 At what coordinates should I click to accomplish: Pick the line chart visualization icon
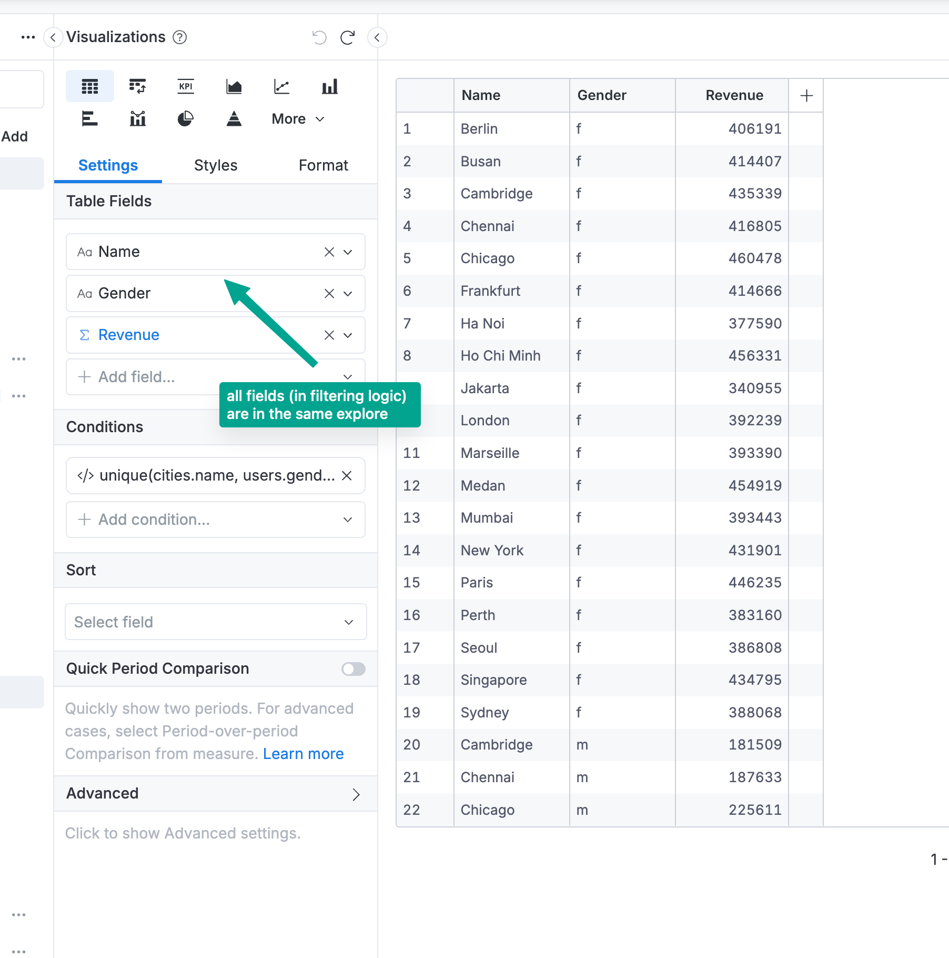tap(281, 86)
